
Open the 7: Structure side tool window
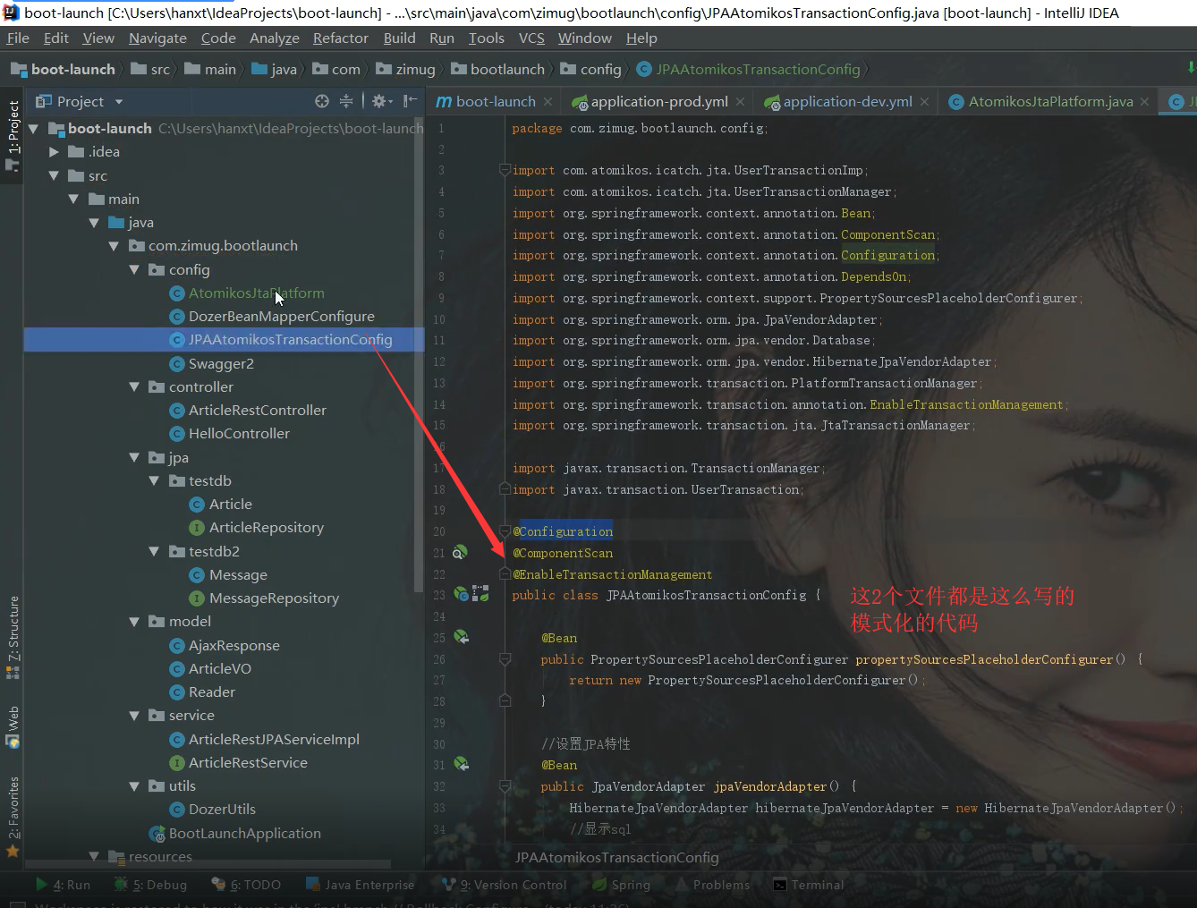13,637
